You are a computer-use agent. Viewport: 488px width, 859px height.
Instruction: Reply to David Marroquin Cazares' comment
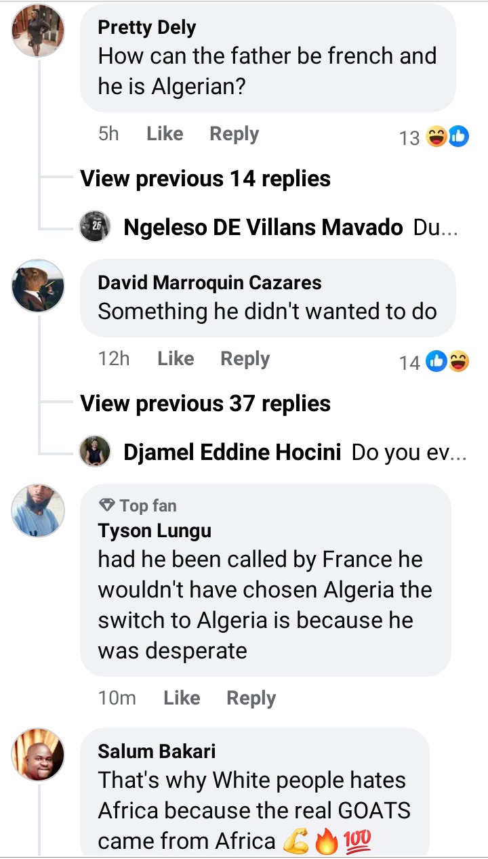[x=245, y=358]
